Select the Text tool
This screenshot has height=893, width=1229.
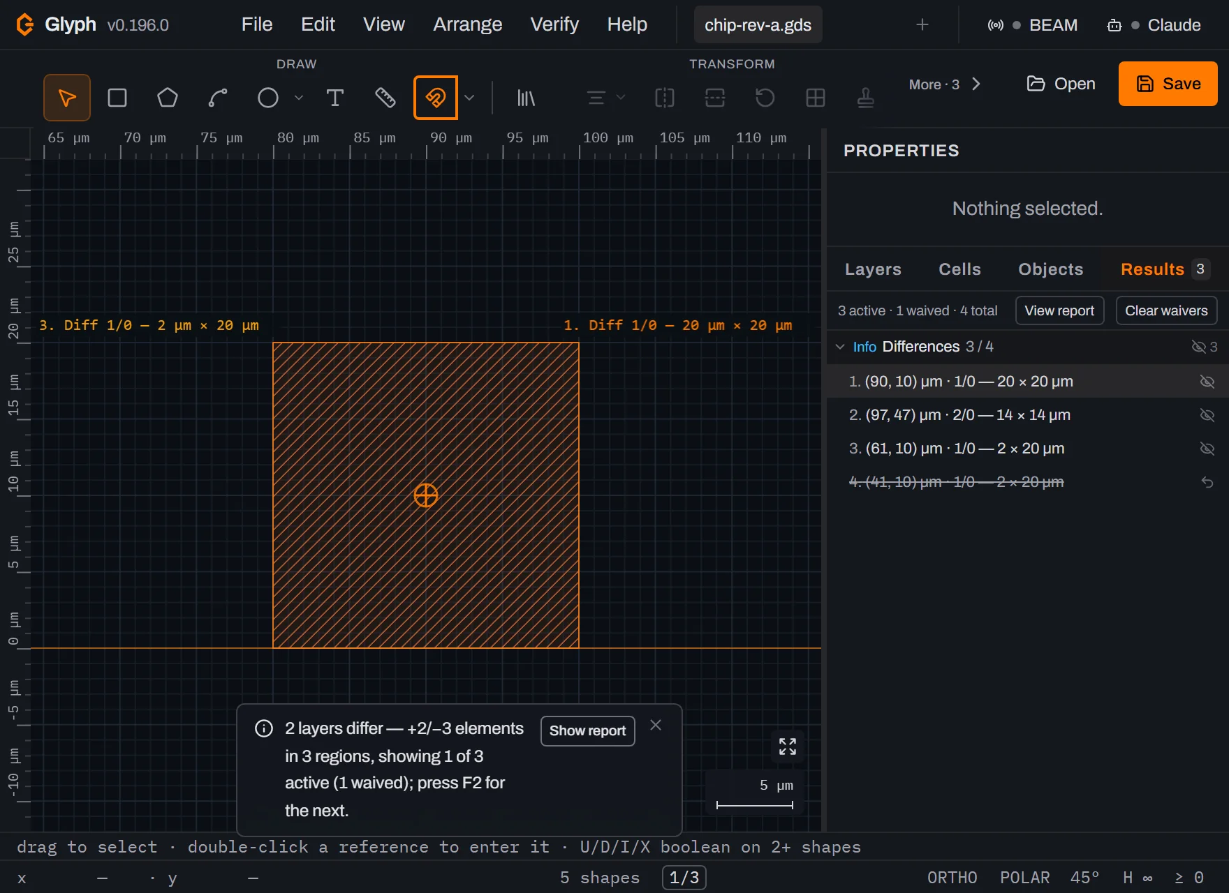[335, 98]
